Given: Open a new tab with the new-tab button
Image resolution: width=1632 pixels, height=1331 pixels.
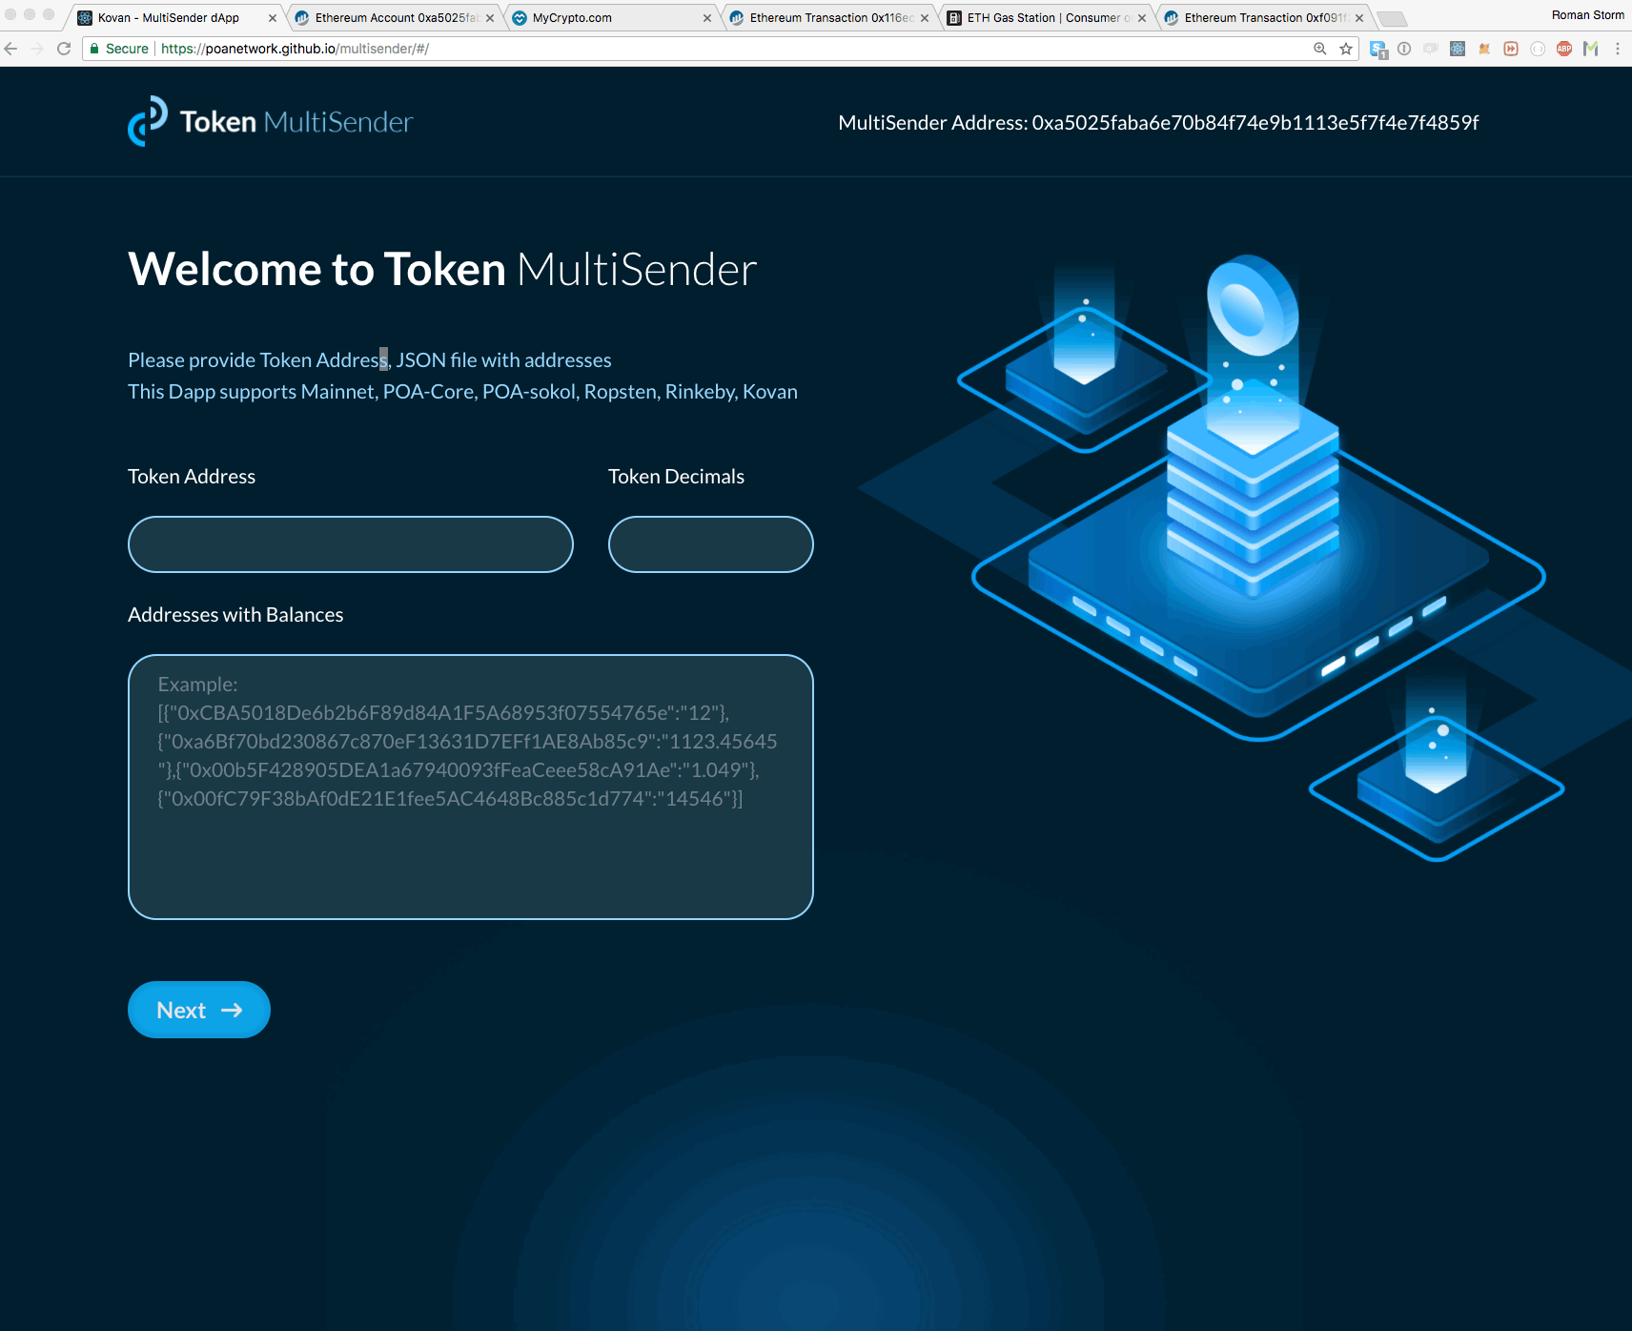Looking at the screenshot, I should click(1392, 19).
